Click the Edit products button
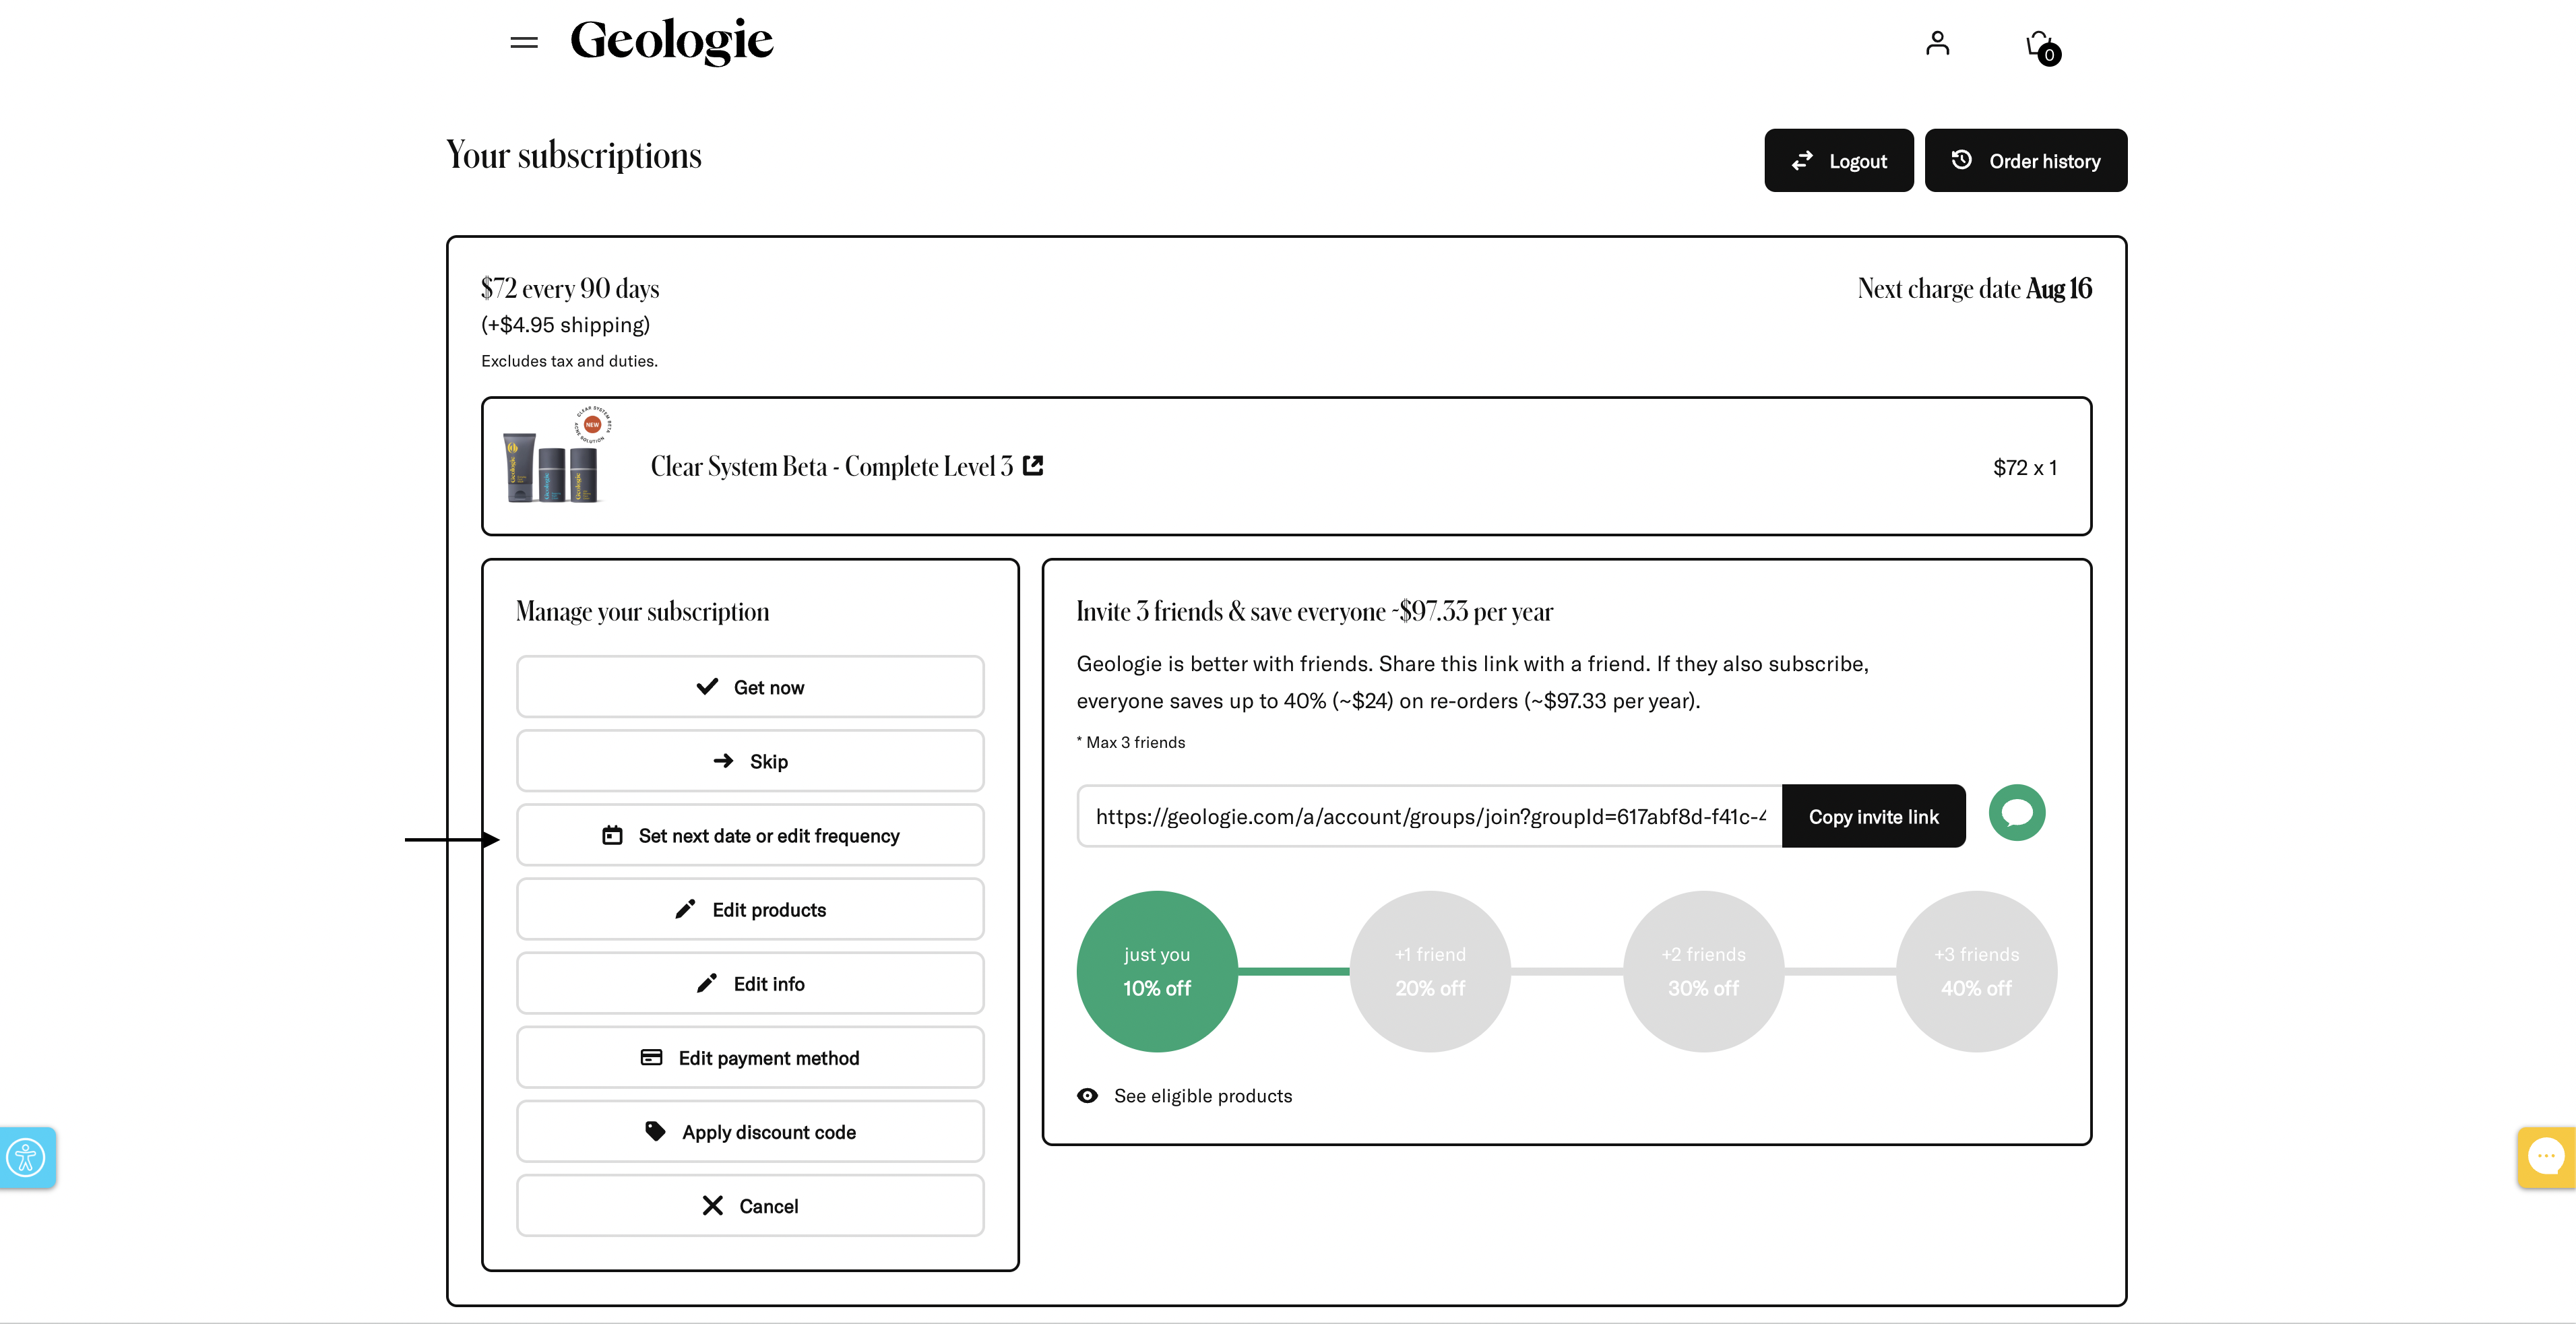The width and height of the screenshot is (2576, 1324). pos(750,909)
